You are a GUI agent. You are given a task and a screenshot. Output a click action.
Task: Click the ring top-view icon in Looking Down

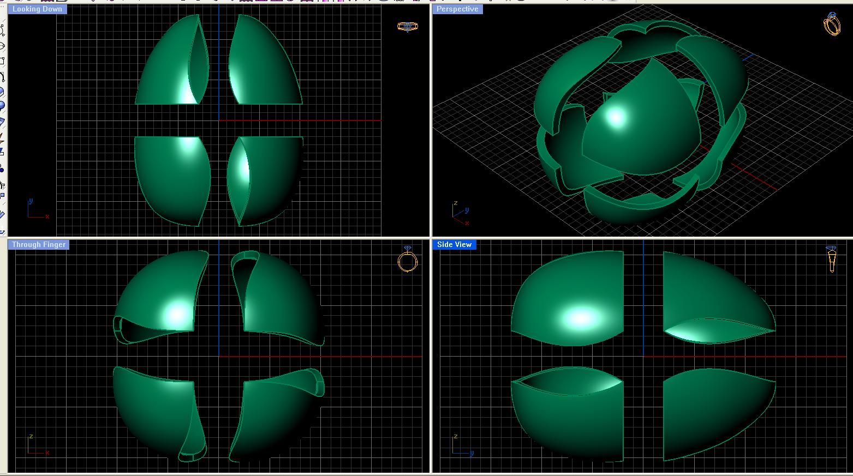(x=407, y=26)
